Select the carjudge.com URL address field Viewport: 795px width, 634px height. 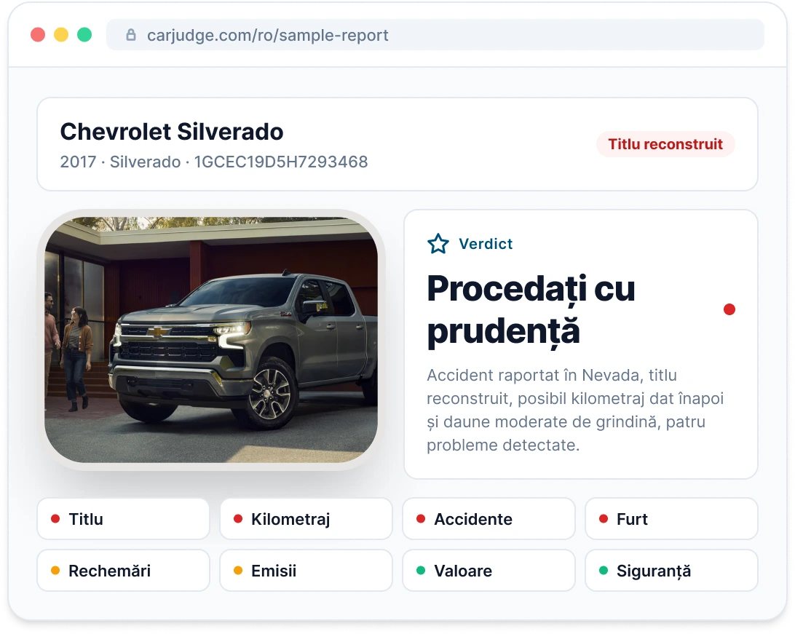[435, 35]
